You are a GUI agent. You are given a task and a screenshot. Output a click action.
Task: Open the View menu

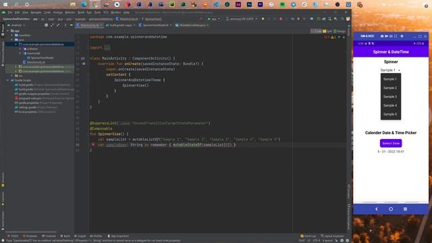coord(25,12)
